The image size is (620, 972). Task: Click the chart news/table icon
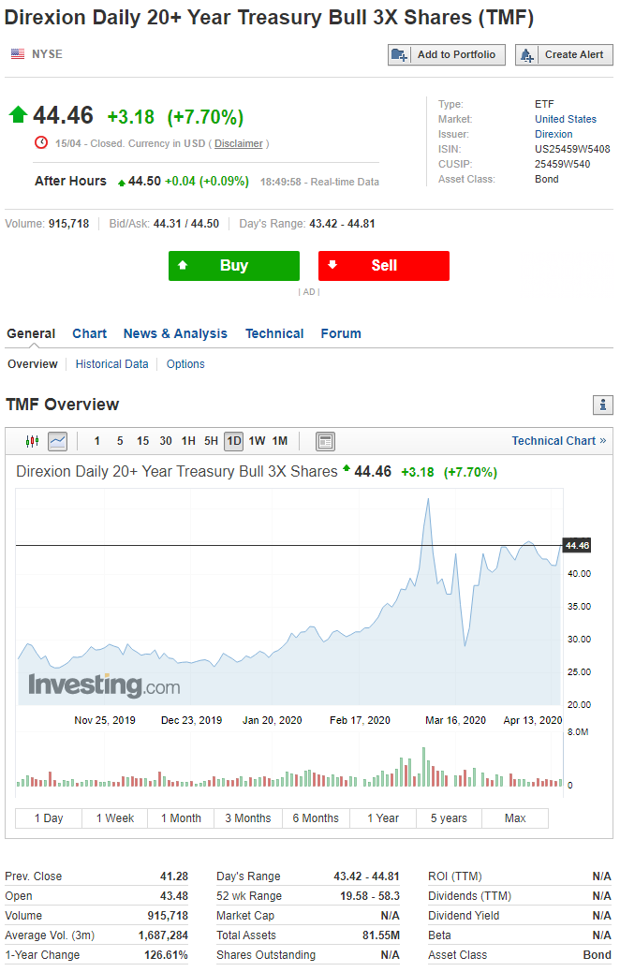pos(326,441)
